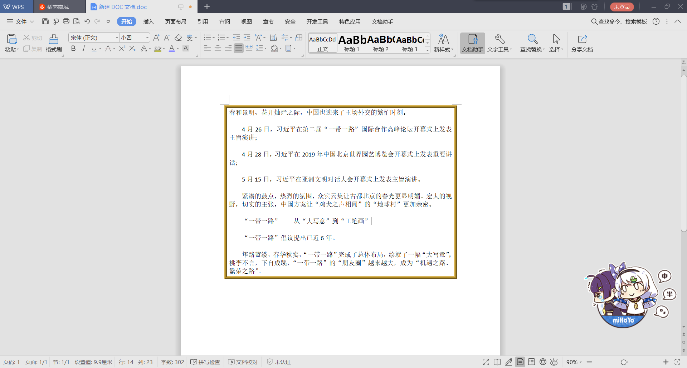This screenshot has width=687, height=368.
Task: Toggle bold formatting
Action: pyautogui.click(x=73, y=48)
